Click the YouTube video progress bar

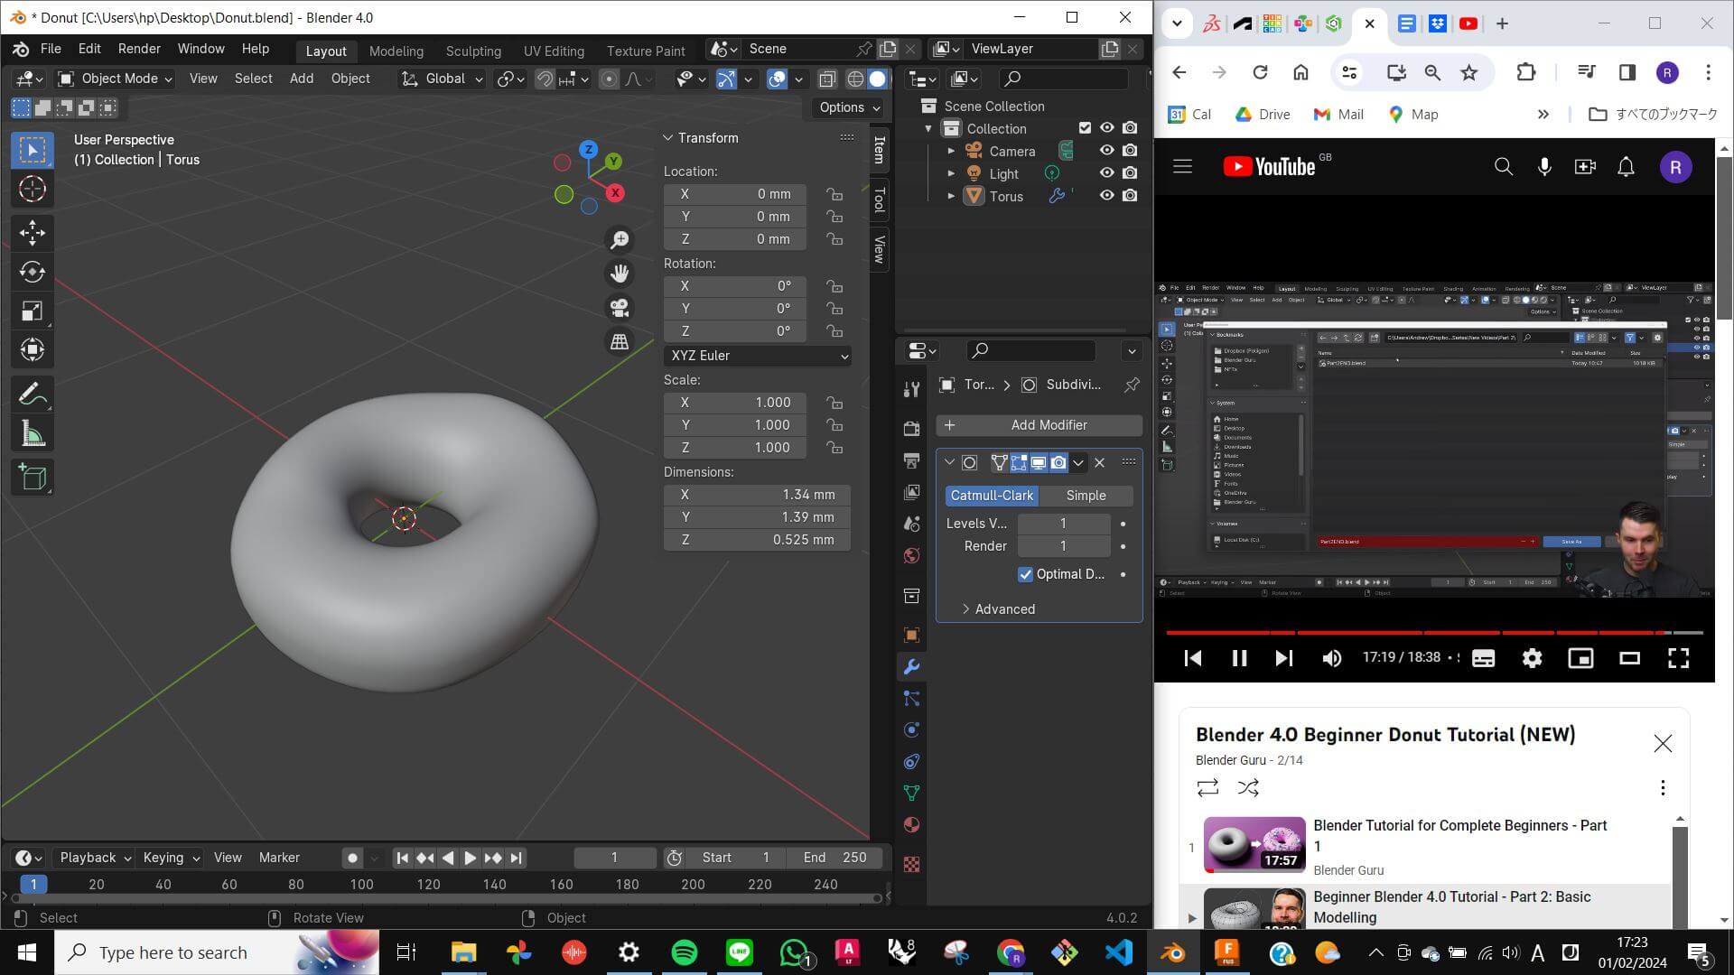click(1434, 633)
